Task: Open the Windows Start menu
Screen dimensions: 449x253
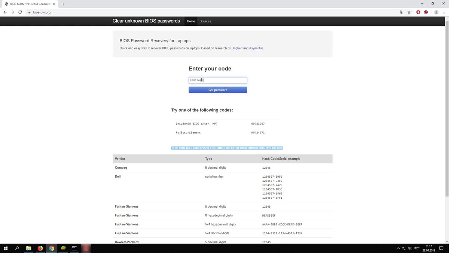Action: coord(6,248)
